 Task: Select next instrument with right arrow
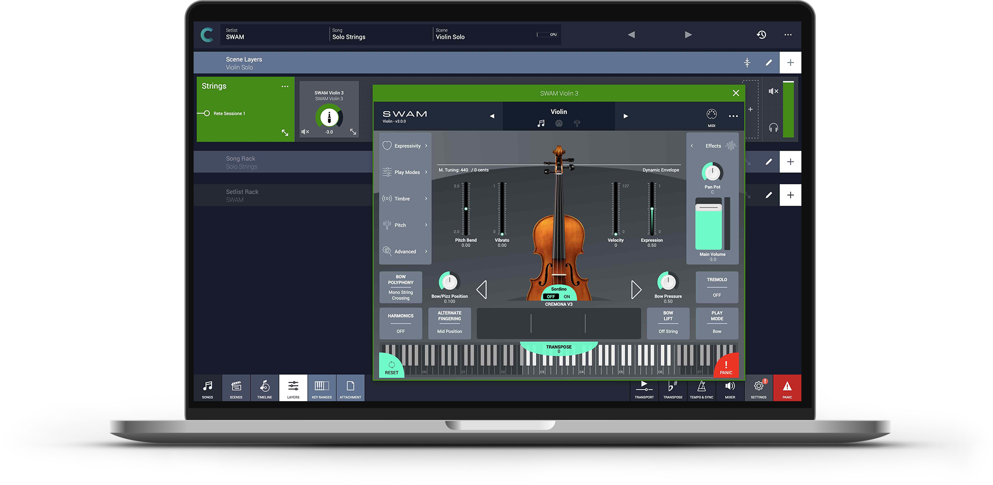click(x=626, y=116)
